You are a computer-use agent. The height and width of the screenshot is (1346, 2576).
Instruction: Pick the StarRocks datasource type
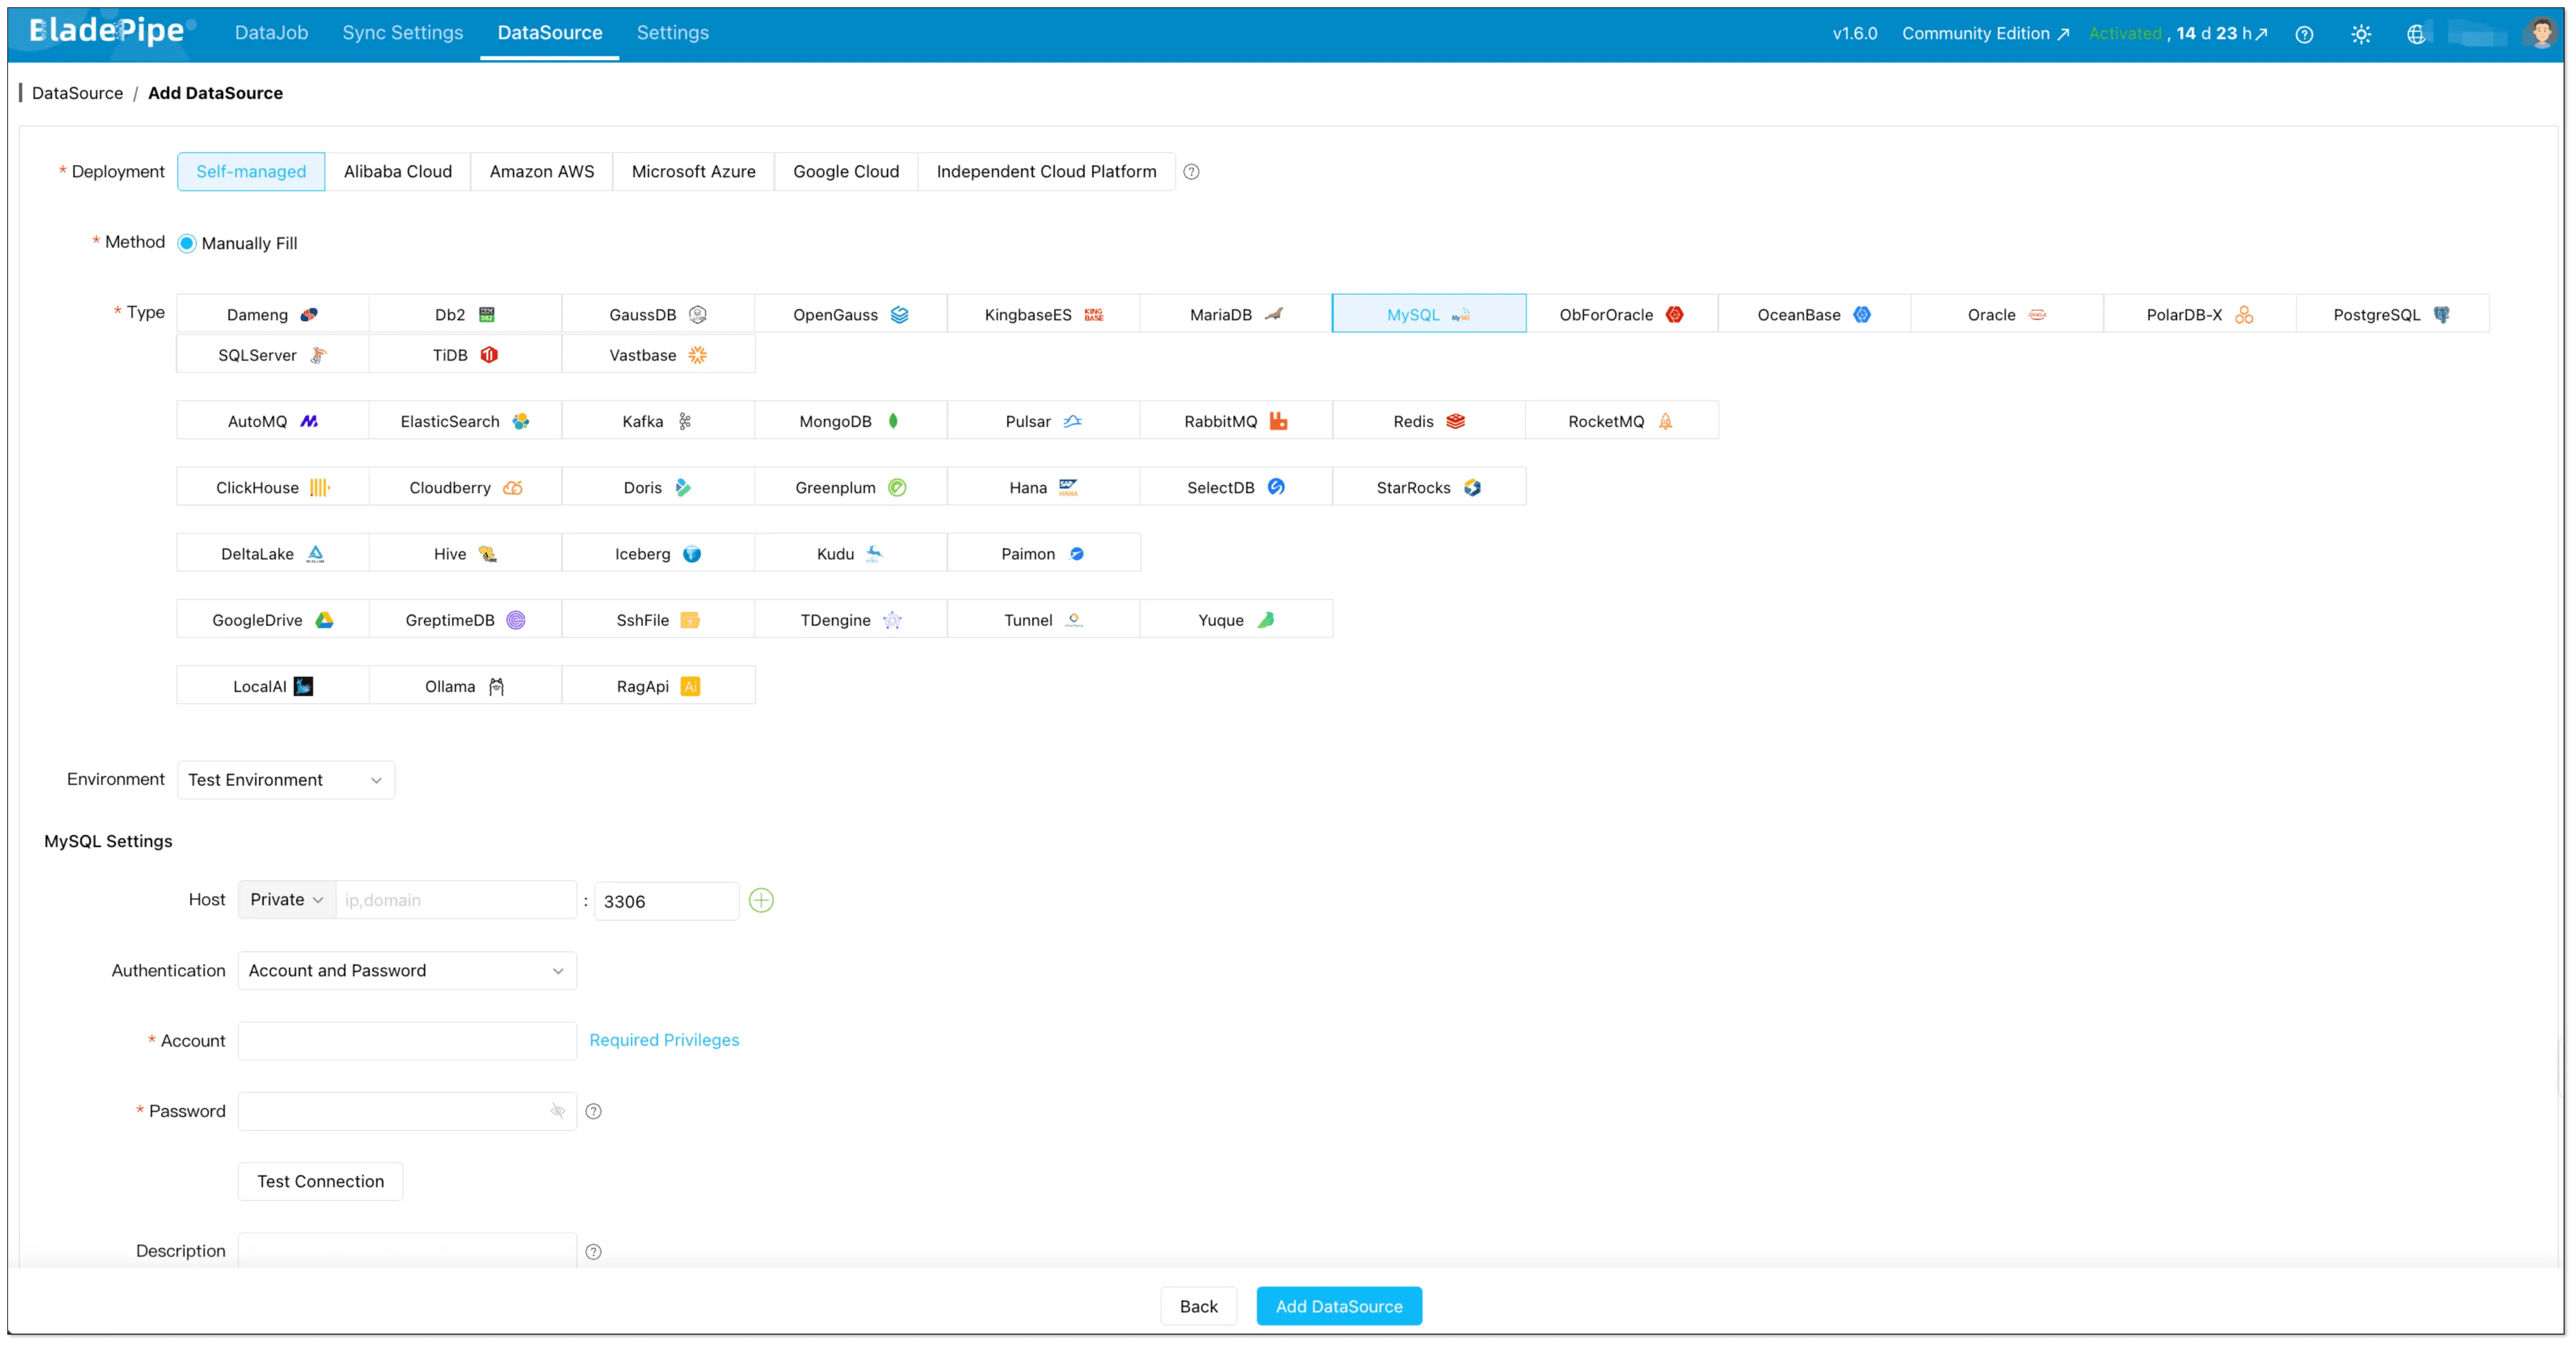pyautogui.click(x=1428, y=487)
